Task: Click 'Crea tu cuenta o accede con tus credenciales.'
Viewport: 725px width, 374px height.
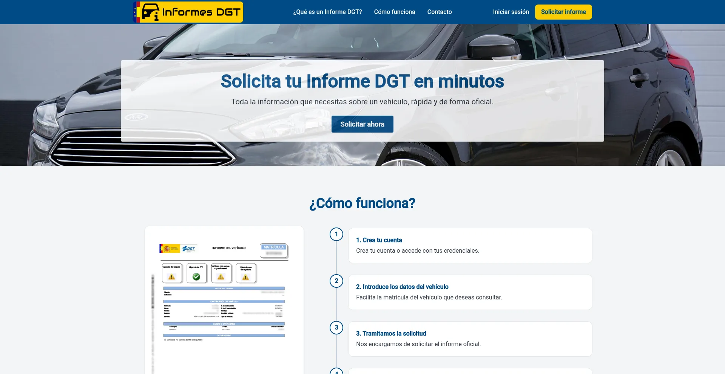Action: 418,251
